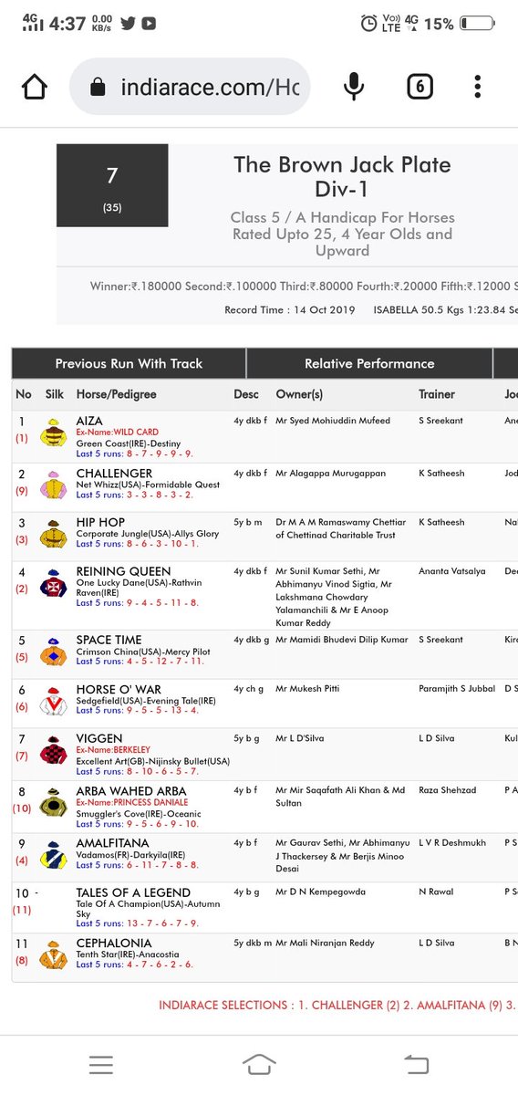Click trainer Raza Shehzad

[x=449, y=791]
